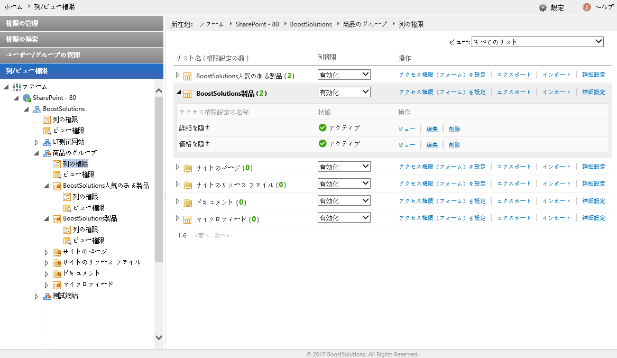This screenshot has height=358, width=617.
Task: Click folder icon of サイトのリソース ファイル table row
Action: [188, 185]
